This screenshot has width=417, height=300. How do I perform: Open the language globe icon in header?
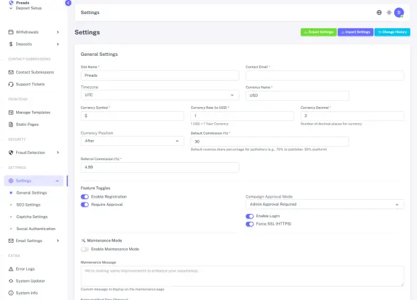tap(379, 13)
